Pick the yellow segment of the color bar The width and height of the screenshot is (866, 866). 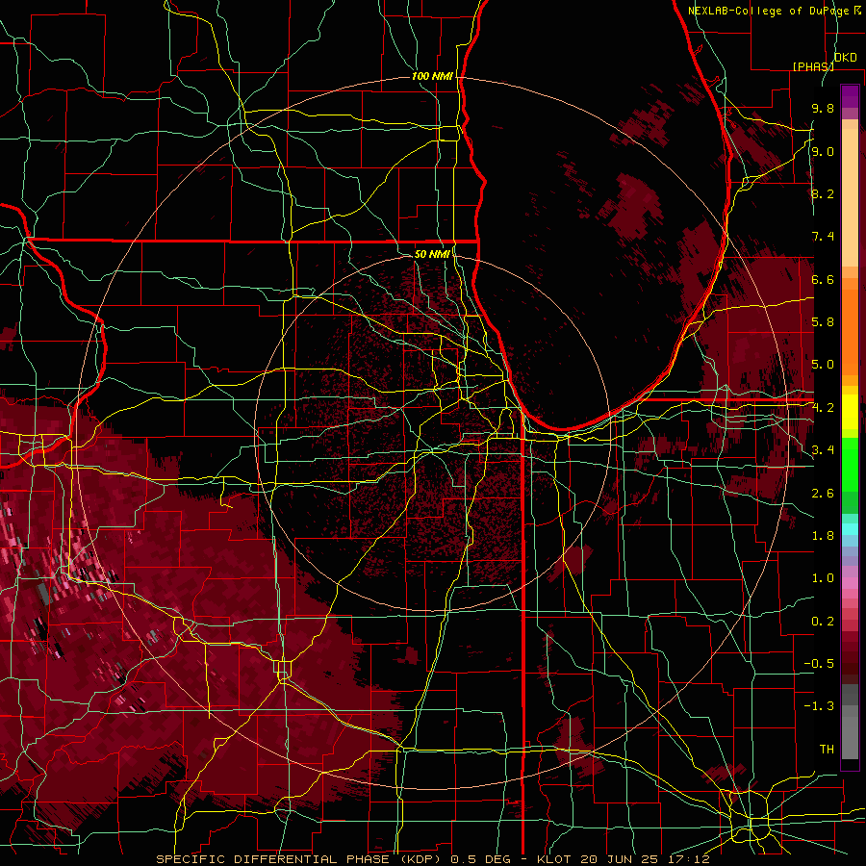[x=850, y=412]
